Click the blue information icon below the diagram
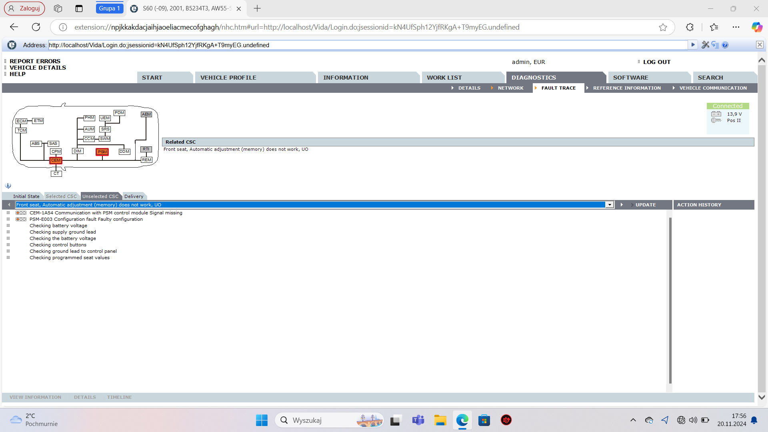Image resolution: width=768 pixels, height=432 pixels. pyautogui.click(x=8, y=186)
